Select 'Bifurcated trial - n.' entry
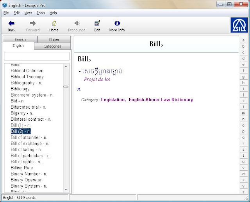Viewport: 250px width, 202px height. pos(28,107)
